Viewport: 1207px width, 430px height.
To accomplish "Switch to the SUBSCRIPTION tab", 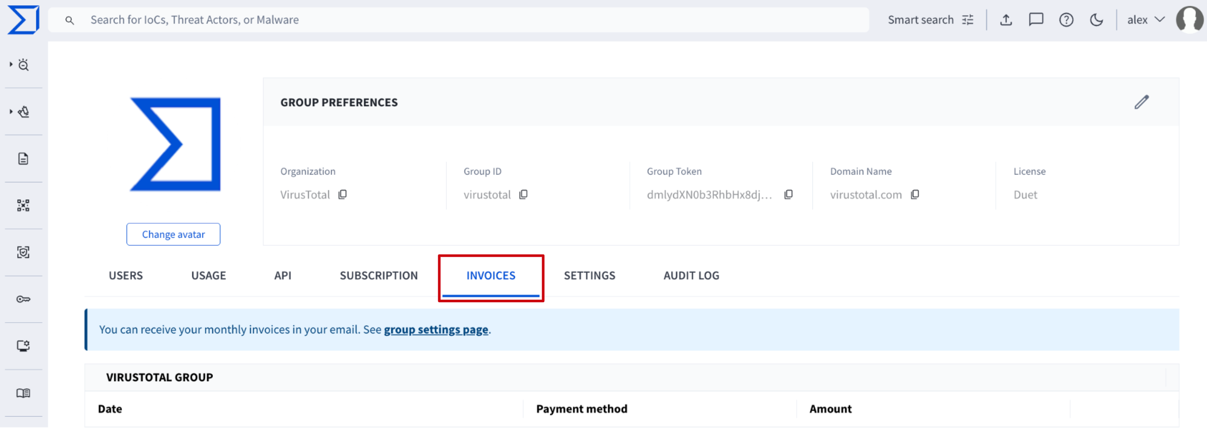I will tap(378, 275).
